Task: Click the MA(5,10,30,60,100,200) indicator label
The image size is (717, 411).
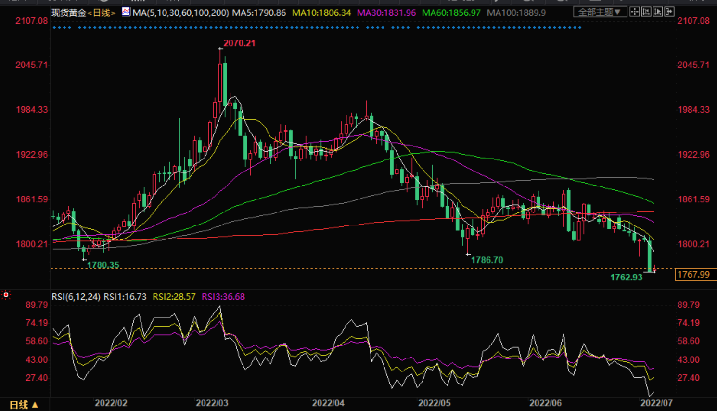Action: [180, 13]
